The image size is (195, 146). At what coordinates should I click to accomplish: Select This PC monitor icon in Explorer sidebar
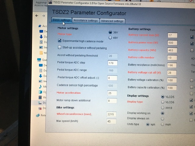pyautogui.click(x=39, y=60)
